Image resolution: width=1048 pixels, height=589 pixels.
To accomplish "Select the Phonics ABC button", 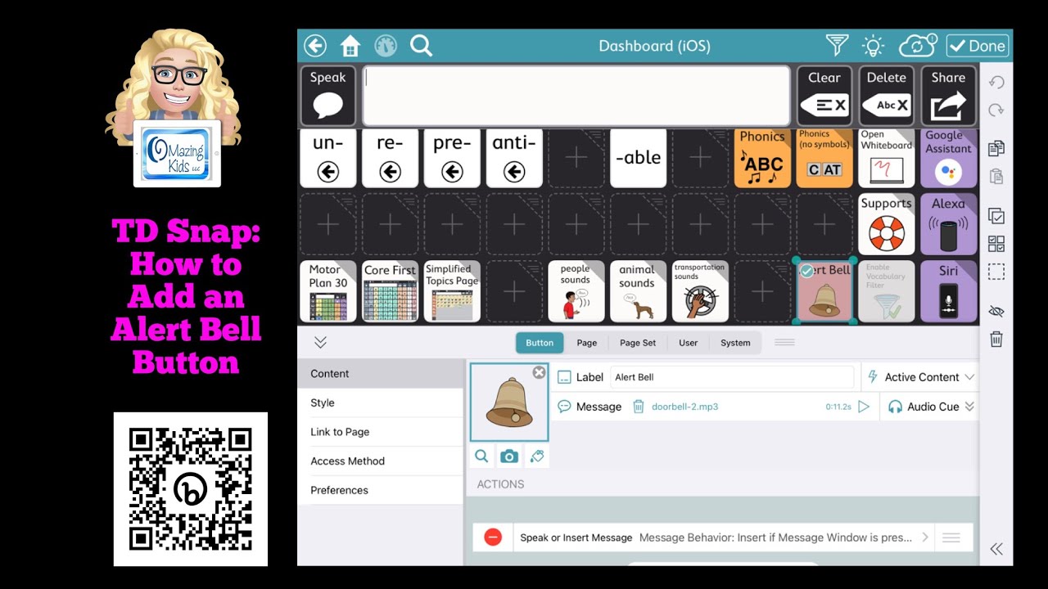I will click(762, 159).
